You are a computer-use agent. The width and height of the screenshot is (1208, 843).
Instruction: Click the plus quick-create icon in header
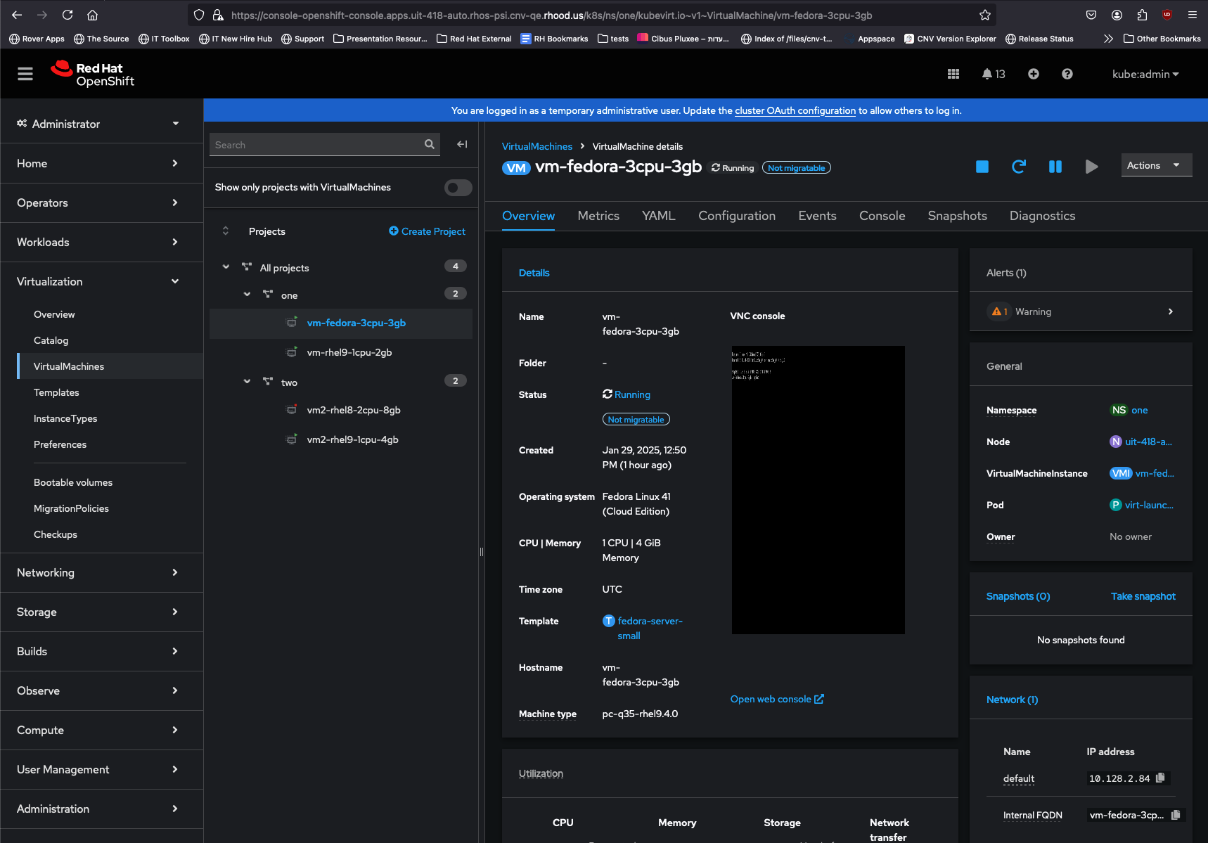(x=1033, y=74)
